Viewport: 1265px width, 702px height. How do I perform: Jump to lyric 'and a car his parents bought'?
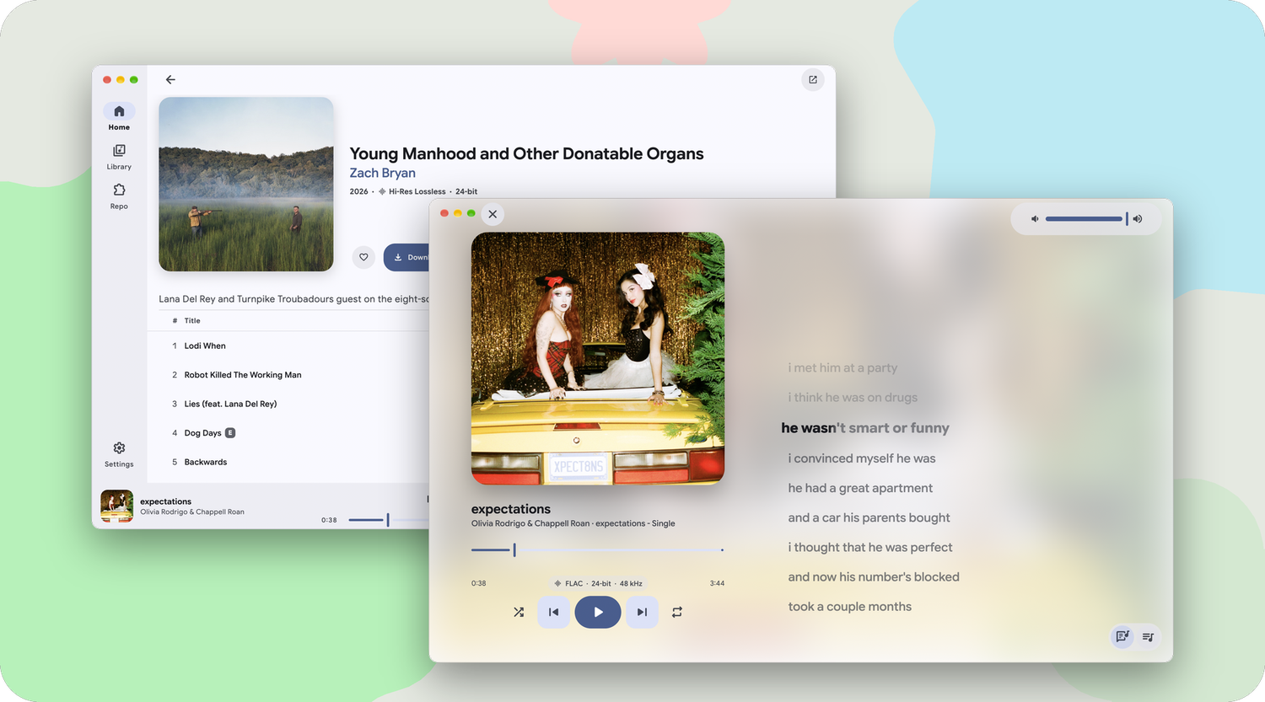(869, 517)
